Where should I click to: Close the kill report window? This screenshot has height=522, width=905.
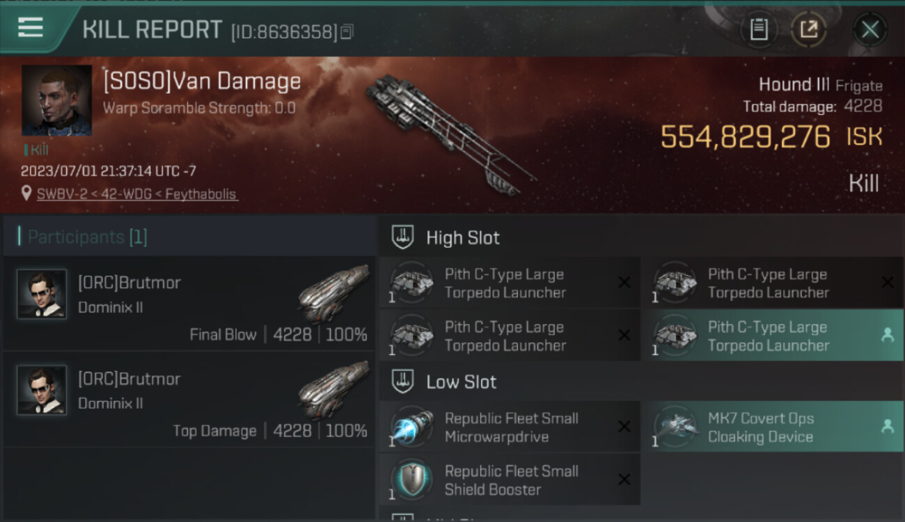(x=869, y=30)
